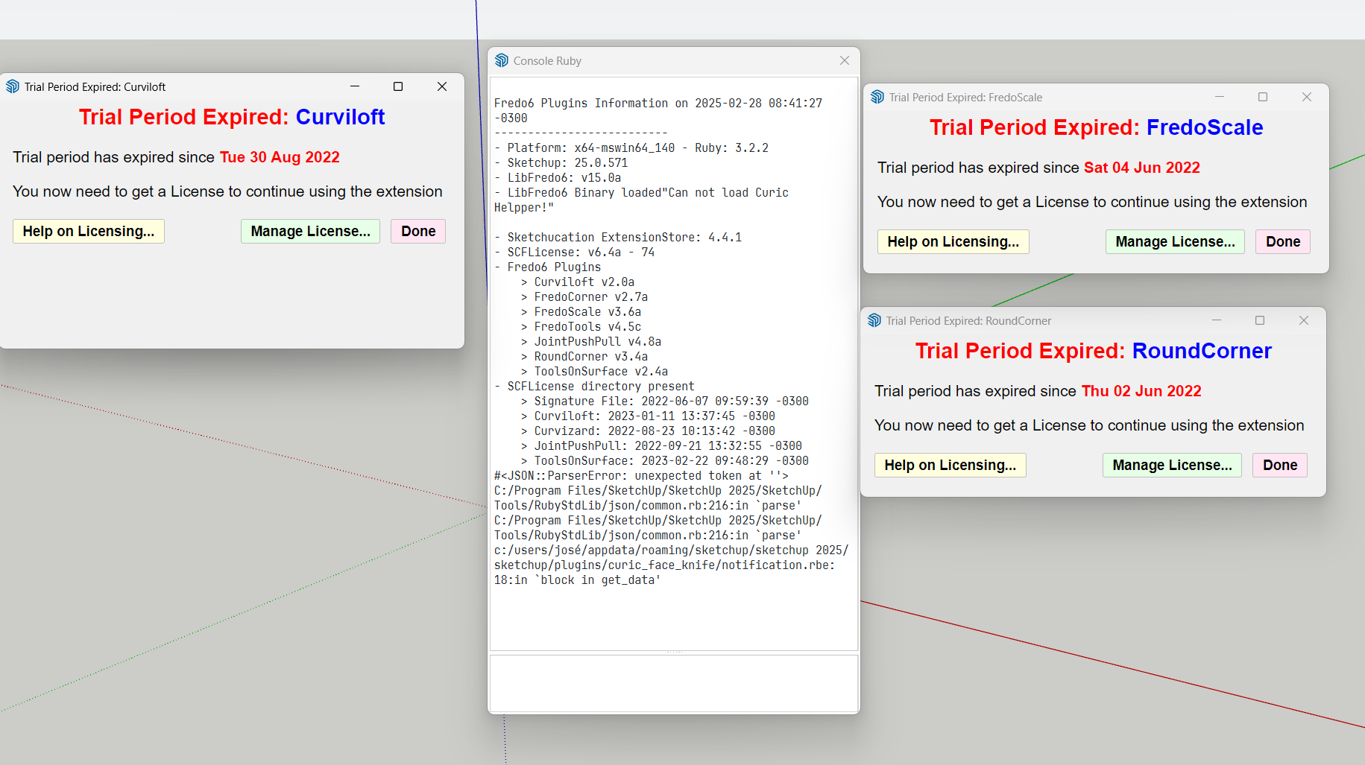1365x765 pixels.
Task: Click the FredoScale heading text
Action: pyautogui.click(x=1205, y=127)
